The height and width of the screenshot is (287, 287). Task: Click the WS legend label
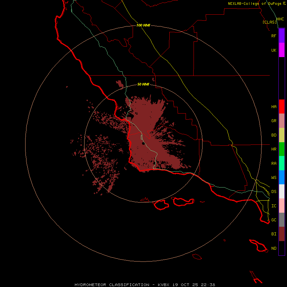[x=274, y=177]
